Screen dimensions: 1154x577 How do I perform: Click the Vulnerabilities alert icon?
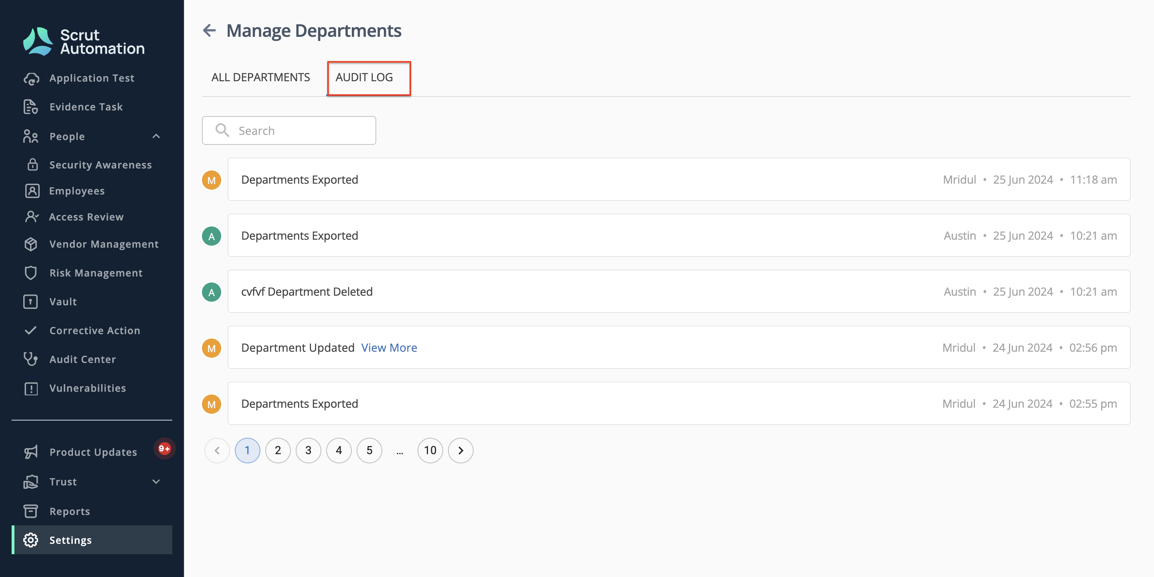coord(31,388)
